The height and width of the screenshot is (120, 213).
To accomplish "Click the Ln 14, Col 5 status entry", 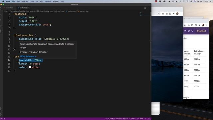I will (113, 119).
